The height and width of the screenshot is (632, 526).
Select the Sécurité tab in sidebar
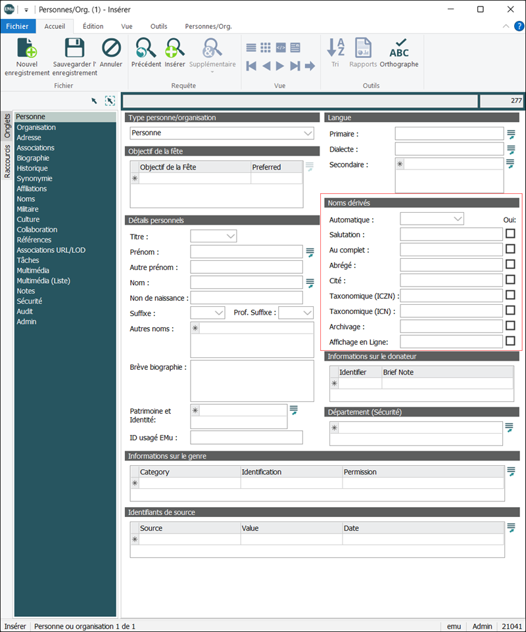click(x=30, y=301)
